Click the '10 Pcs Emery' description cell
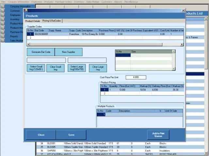Image resolution: width=209 pixels, height=156 pixels. pos(89,34)
